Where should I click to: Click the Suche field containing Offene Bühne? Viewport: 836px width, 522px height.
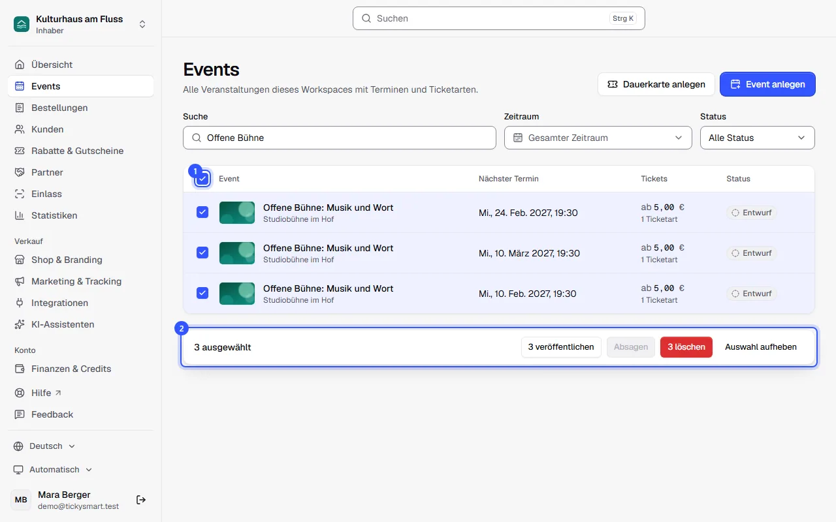340,138
